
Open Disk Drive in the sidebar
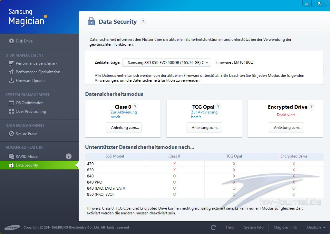[x=24, y=41]
